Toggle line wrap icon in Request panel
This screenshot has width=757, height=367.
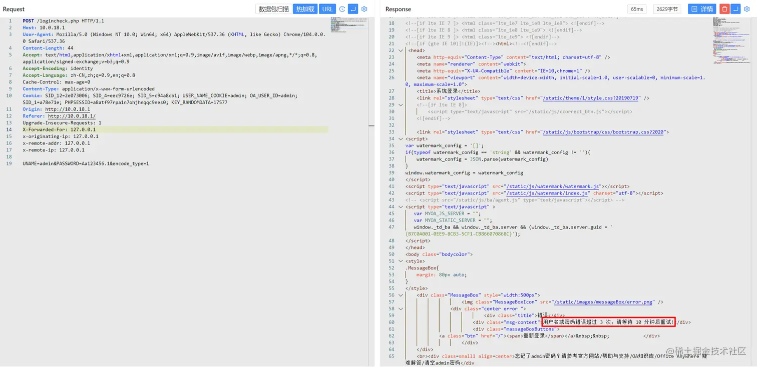click(x=353, y=9)
